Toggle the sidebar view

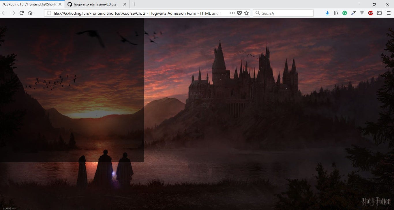pos(379,13)
